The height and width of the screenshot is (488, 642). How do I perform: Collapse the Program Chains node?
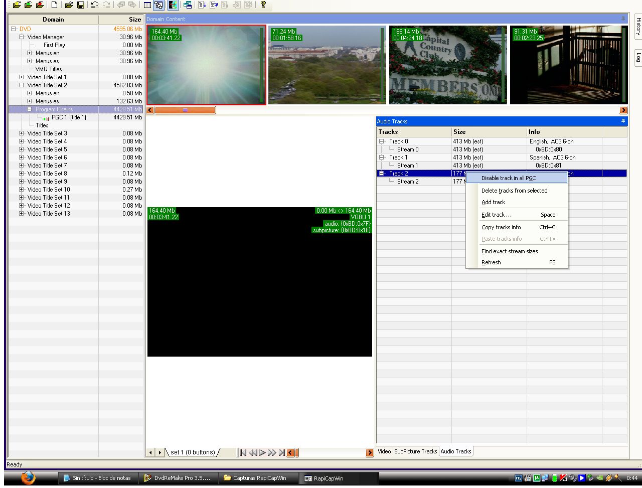coord(30,109)
